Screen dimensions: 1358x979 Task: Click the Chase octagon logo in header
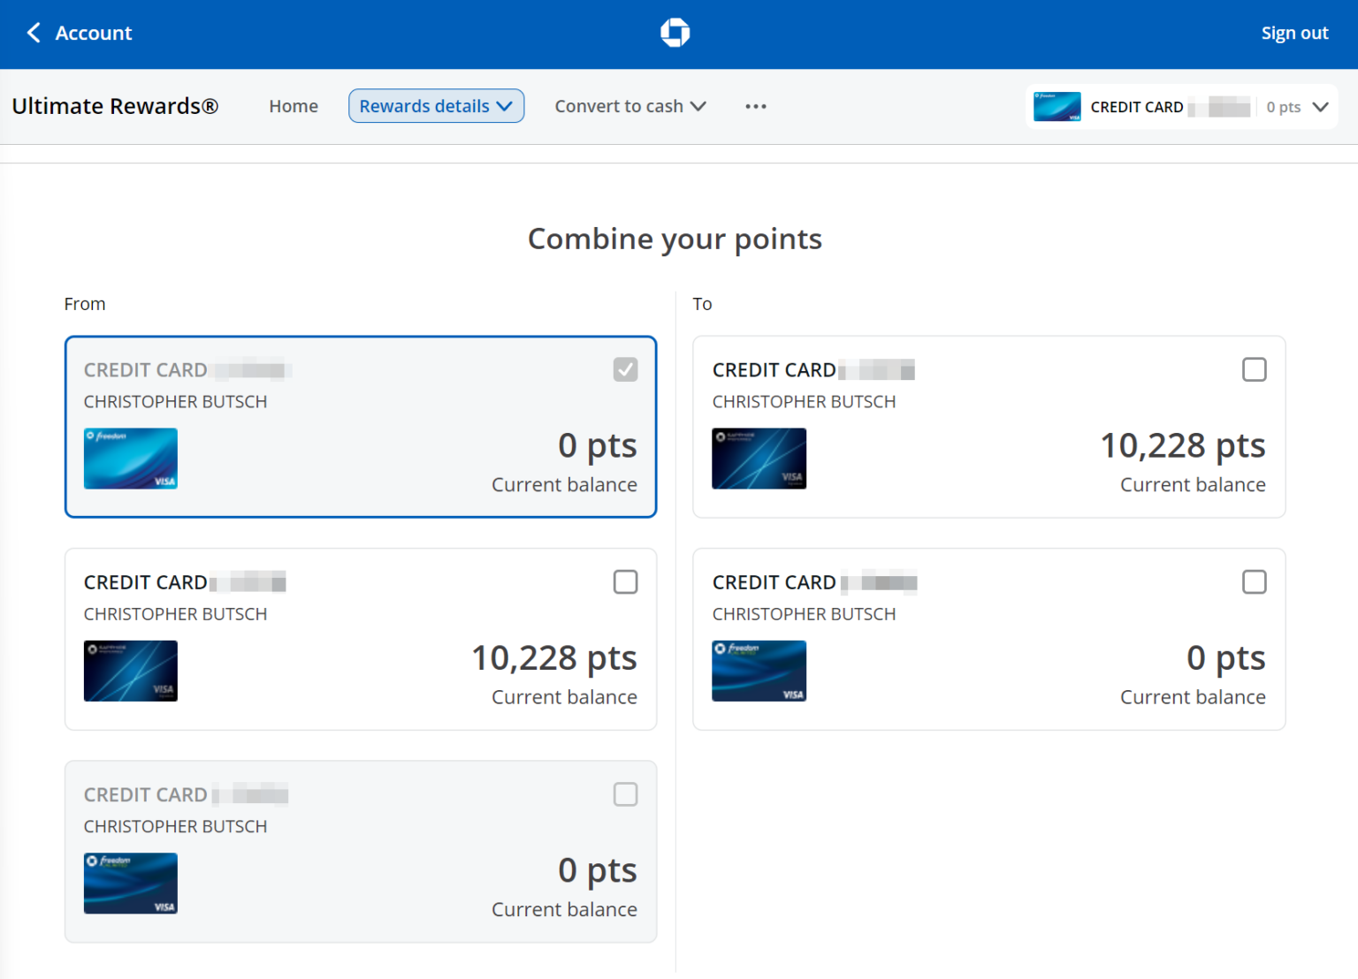pyautogui.click(x=675, y=33)
